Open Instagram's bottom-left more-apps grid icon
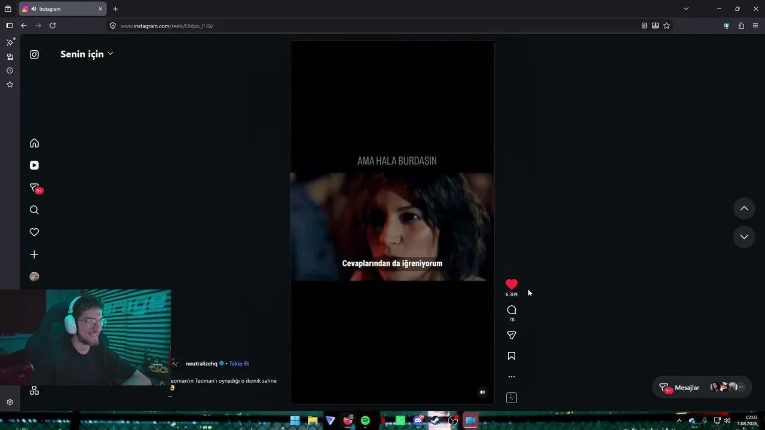 tap(34, 390)
